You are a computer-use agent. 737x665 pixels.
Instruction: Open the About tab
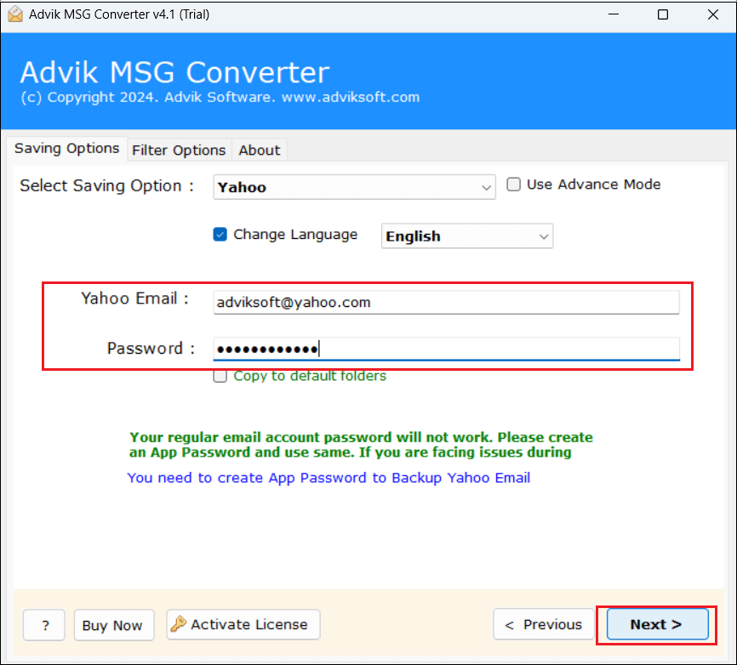[260, 150]
